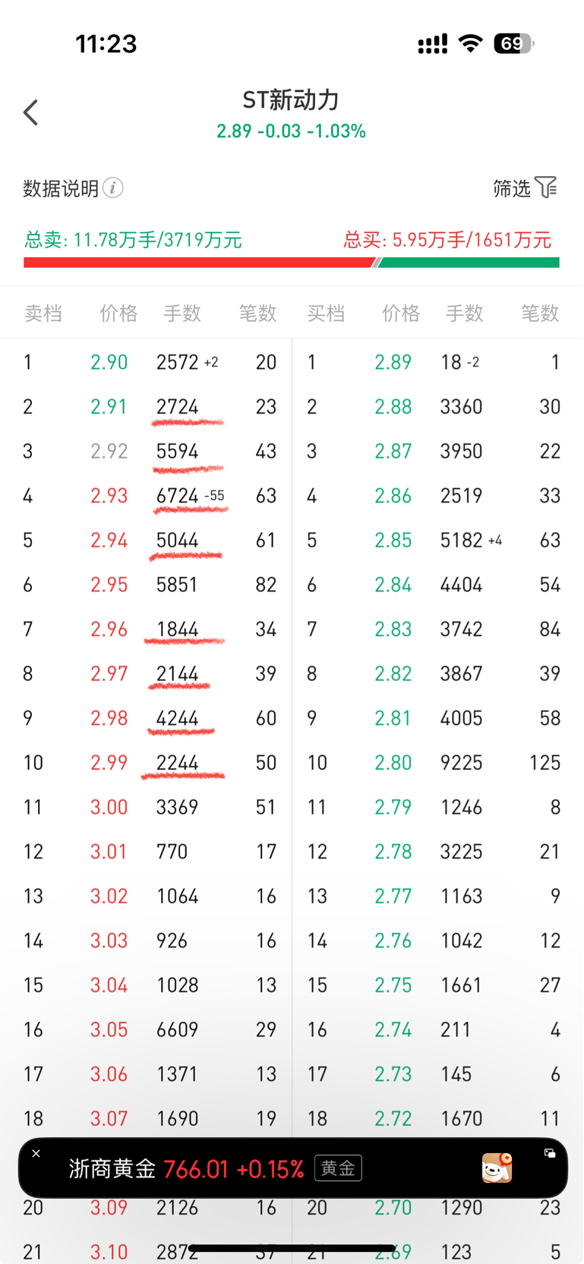Expand the floating banner window icon
Image resolution: width=584 pixels, height=1264 pixels.
coord(549,1153)
